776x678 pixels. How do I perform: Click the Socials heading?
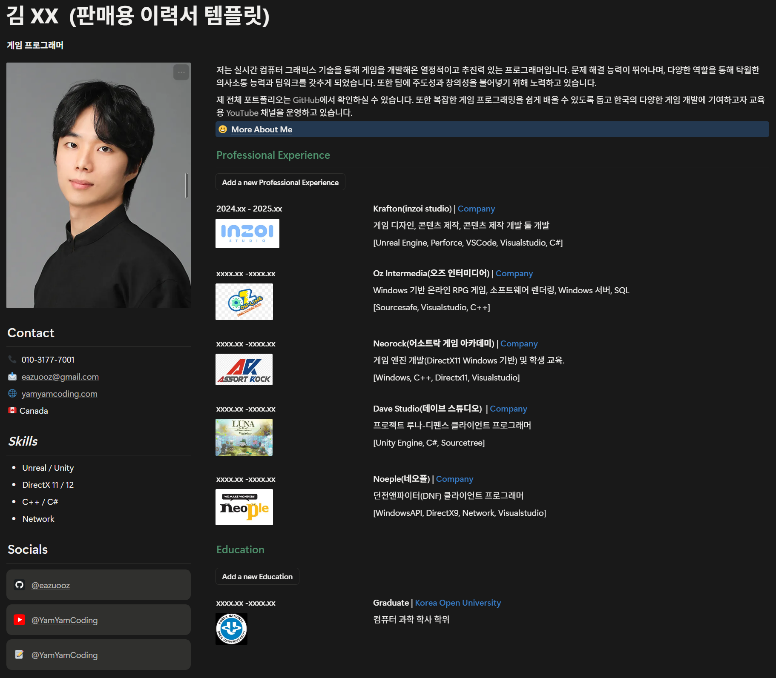[28, 549]
